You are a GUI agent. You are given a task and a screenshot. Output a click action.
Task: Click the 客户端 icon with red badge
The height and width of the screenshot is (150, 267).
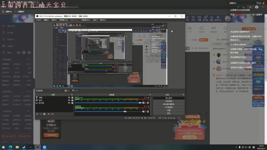(x=205, y=18)
